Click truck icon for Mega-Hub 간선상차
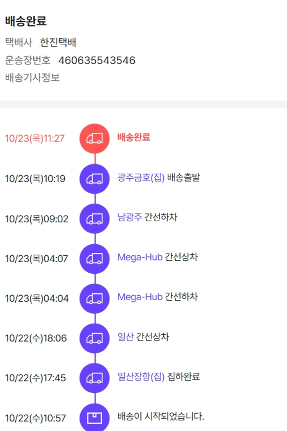 (x=95, y=259)
